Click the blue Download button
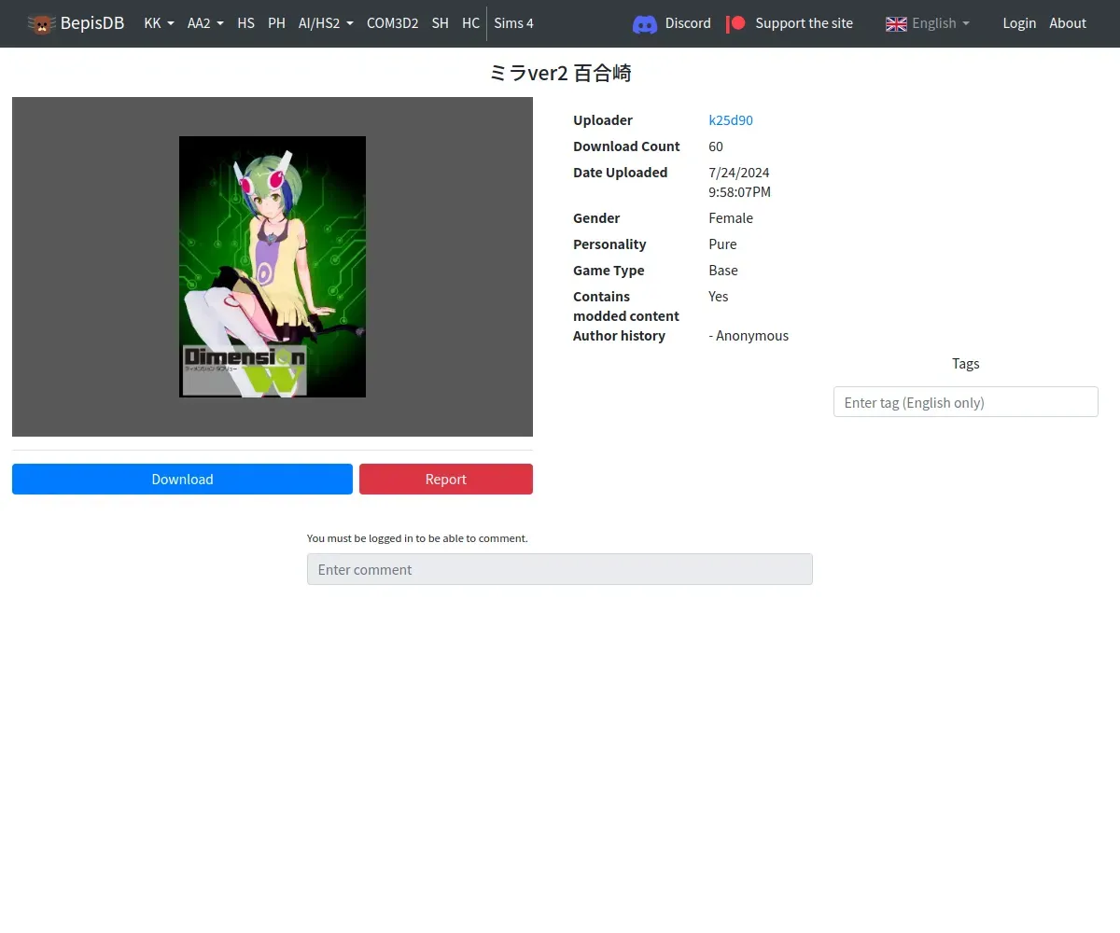This screenshot has width=1120, height=933. [182, 479]
